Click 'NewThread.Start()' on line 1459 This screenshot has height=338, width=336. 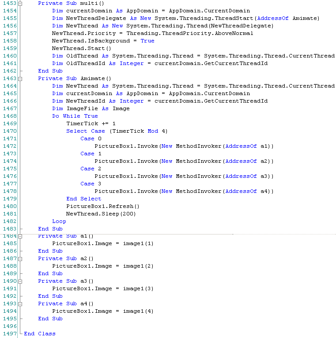point(82,49)
